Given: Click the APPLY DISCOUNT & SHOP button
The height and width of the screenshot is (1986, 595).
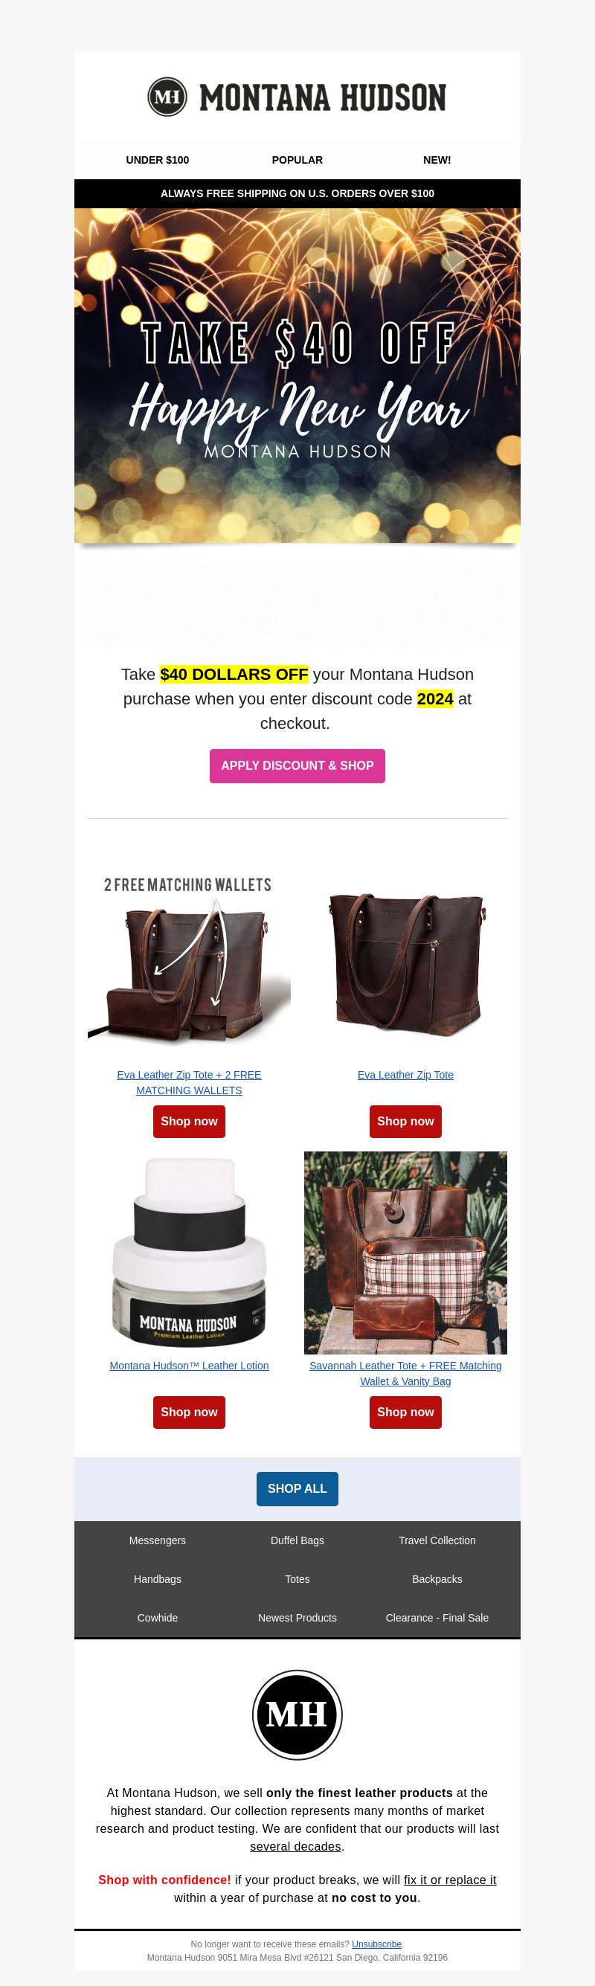Looking at the screenshot, I should click(297, 765).
